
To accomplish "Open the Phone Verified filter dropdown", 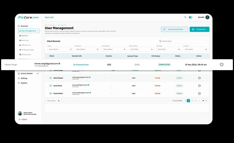I will pos(142,49).
